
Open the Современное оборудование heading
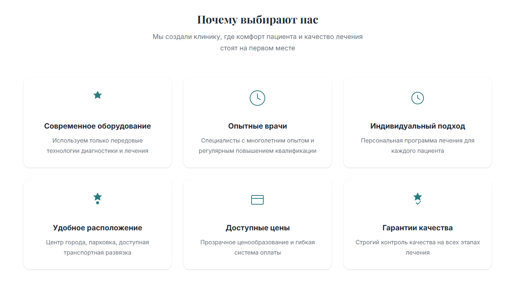coord(97,126)
